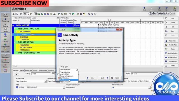Viewport: 179px width, 101px height.
Task: Open the Activity Type dropdown in the General tab
Action: 45,81
